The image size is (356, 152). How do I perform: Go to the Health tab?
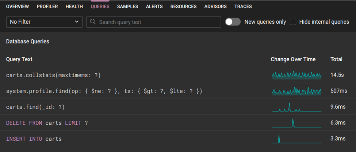(x=74, y=7)
